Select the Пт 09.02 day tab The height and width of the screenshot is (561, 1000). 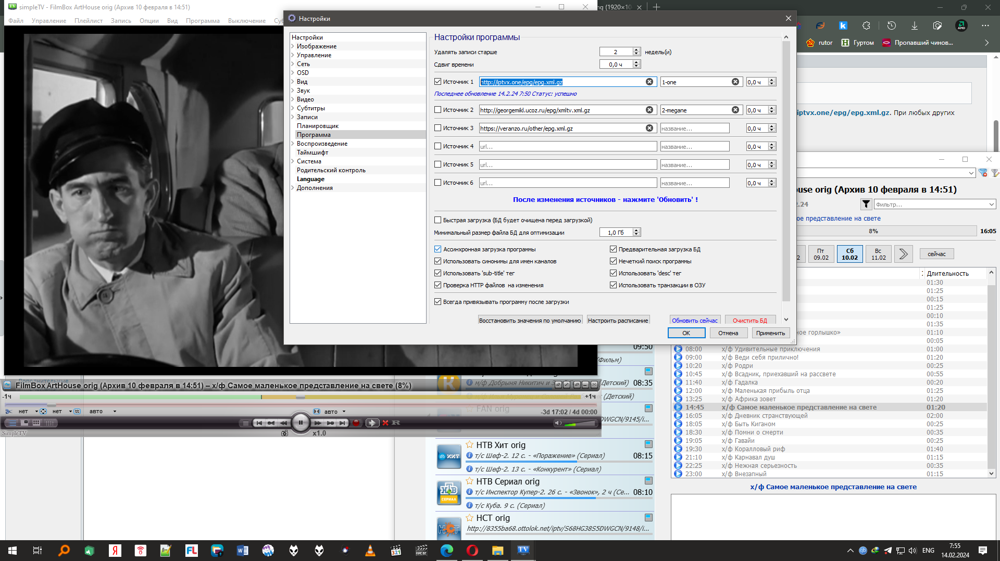(821, 254)
